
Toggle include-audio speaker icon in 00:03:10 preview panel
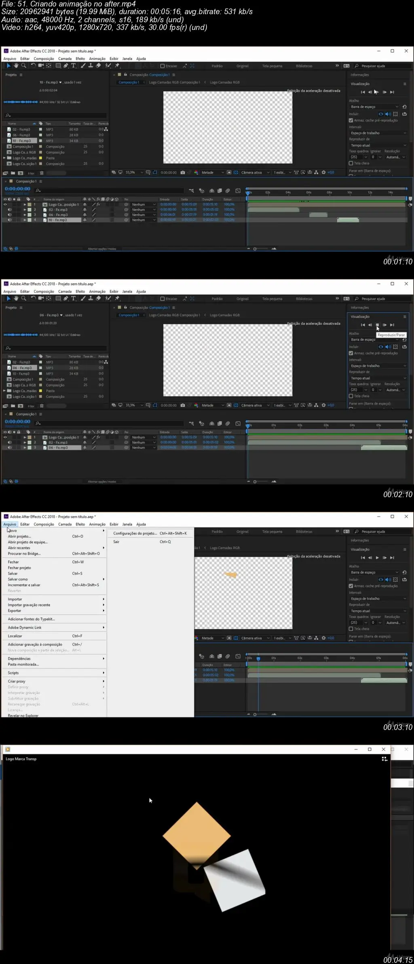pyautogui.click(x=388, y=579)
